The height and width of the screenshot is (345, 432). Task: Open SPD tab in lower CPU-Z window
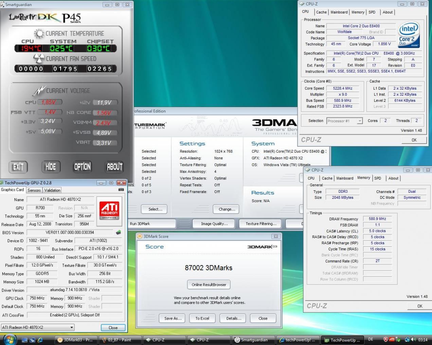[x=378, y=178]
